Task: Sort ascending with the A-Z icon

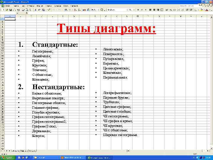Action: tap(75, 10)
